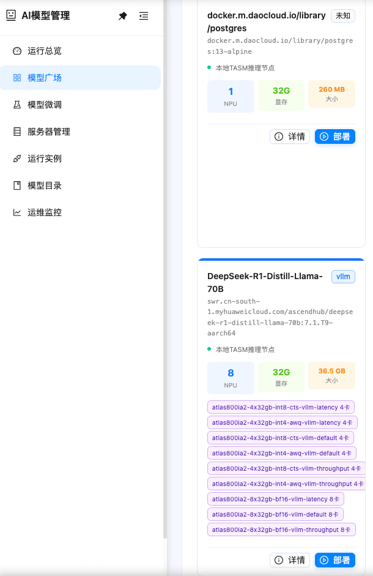Click the 模型微调 flask icon

pos(17,105)
